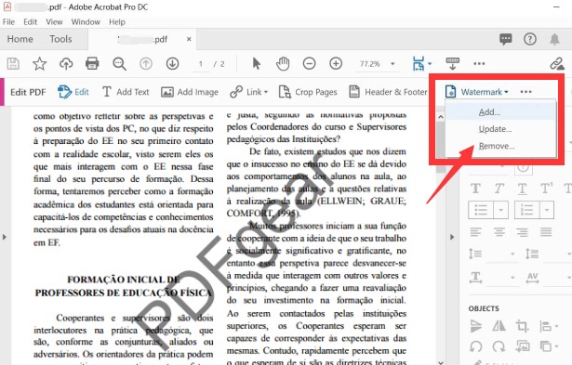Viewport: 572px width, 365px height.
Task: Click the star bookmark icon
Action: 39,64
